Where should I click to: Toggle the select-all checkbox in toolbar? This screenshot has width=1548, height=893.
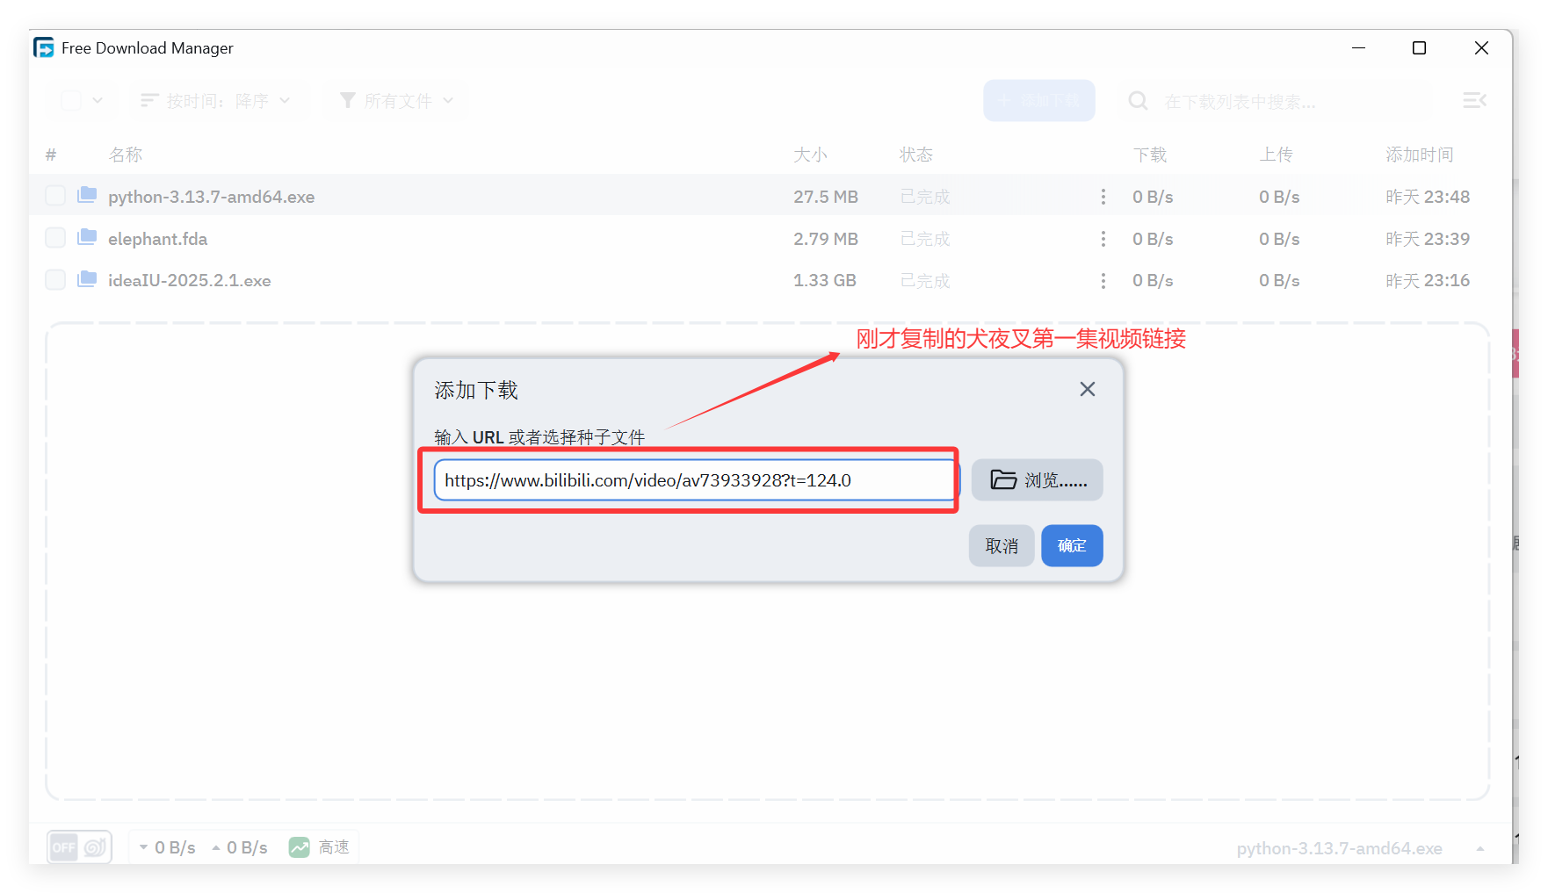(71, 101)
